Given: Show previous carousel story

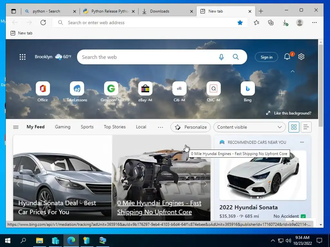Looking at the screenshot, I should pos(18,184).
